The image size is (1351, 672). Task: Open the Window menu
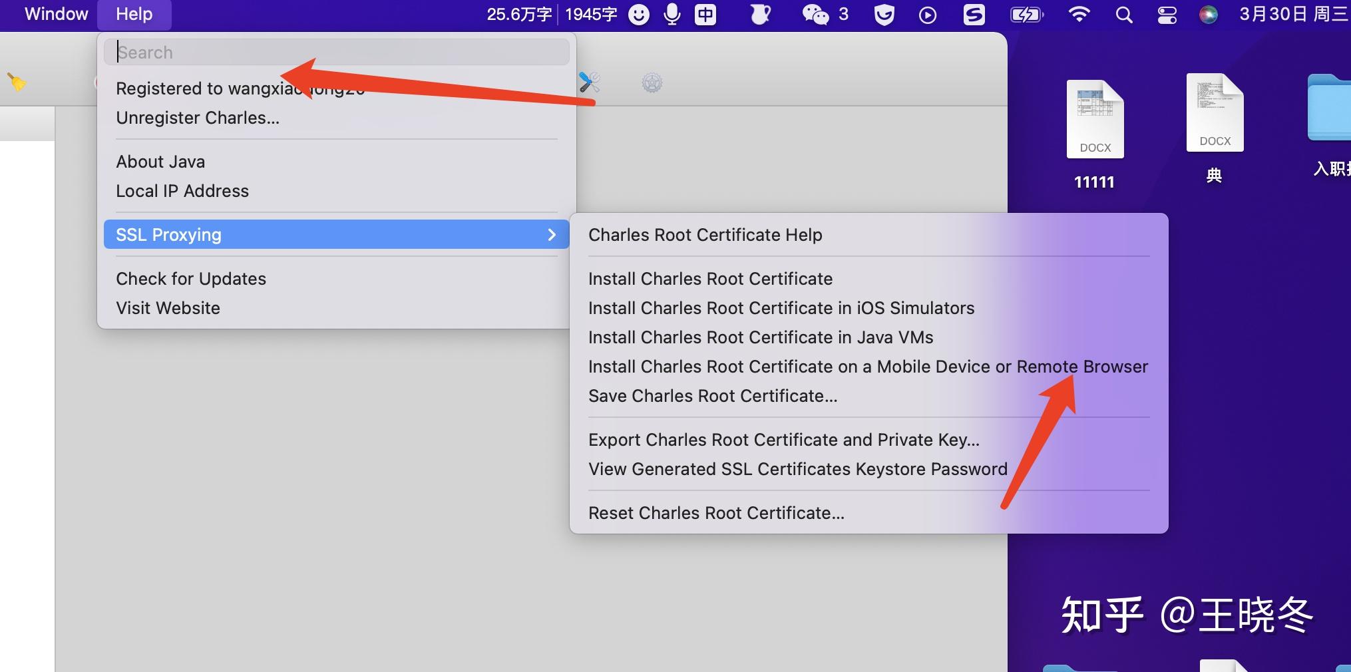tap(56, 14)
